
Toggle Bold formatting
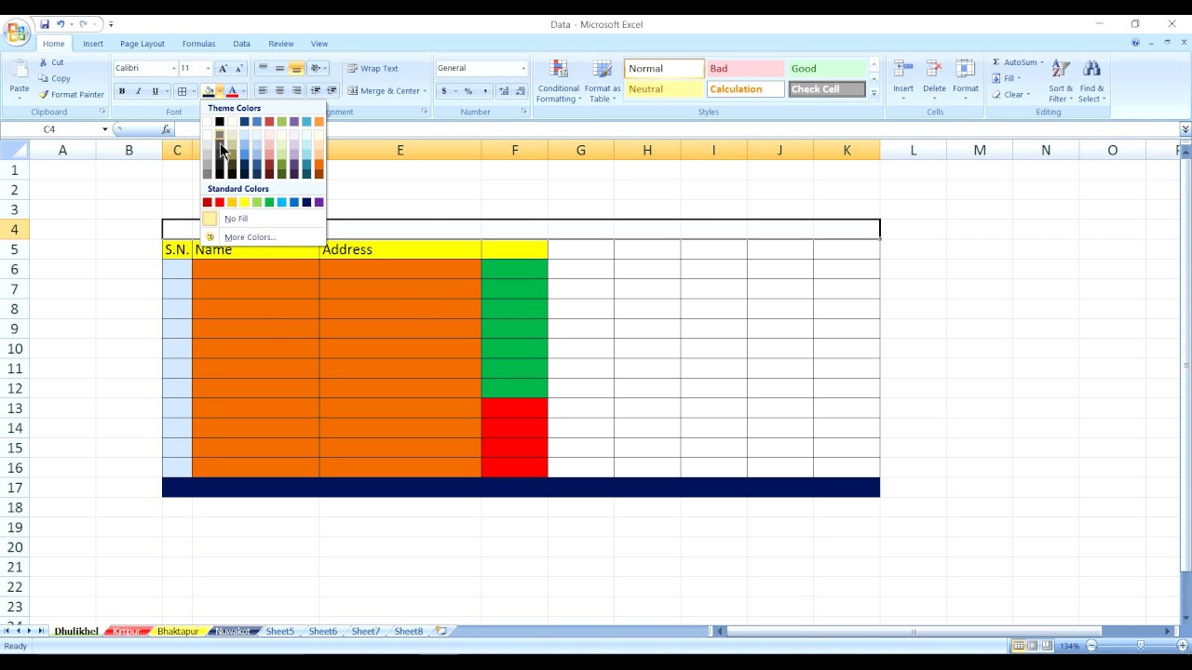(121, 91)
